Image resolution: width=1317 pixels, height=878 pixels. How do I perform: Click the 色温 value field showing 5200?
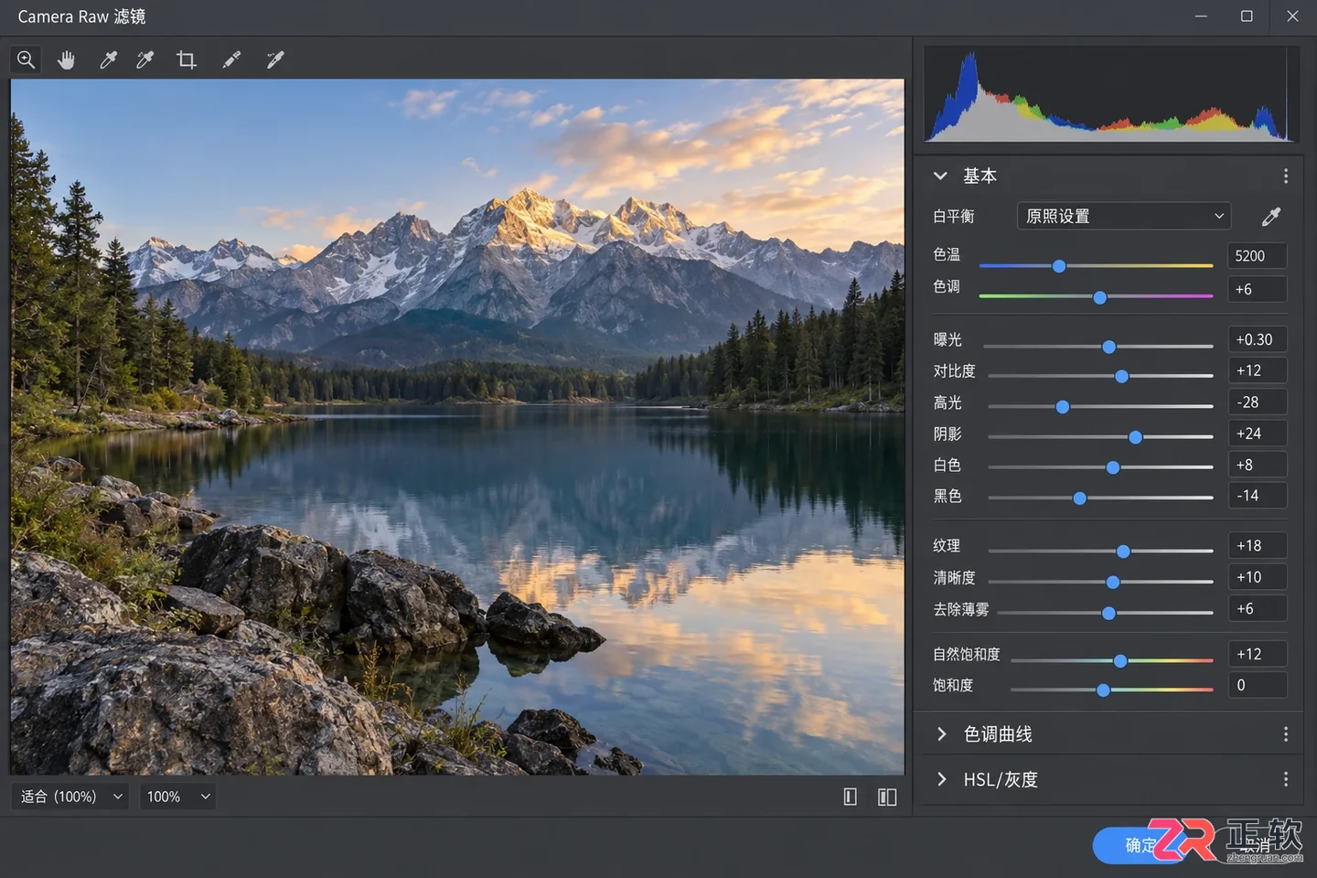tap(1258, 256)
